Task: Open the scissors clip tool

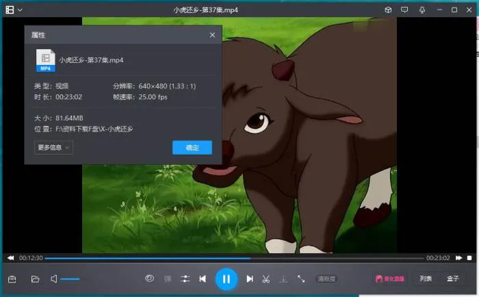Action: [x=266, y=279]
